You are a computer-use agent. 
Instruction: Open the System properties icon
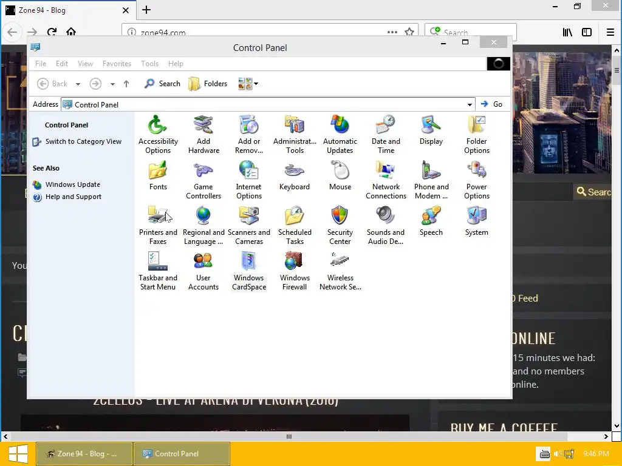pos(477,221)
